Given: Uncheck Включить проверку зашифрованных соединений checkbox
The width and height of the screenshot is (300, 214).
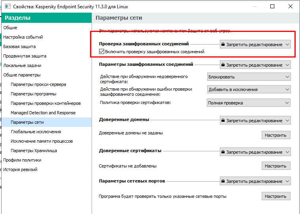Looking at the screenshot, I should pos(101,52).
